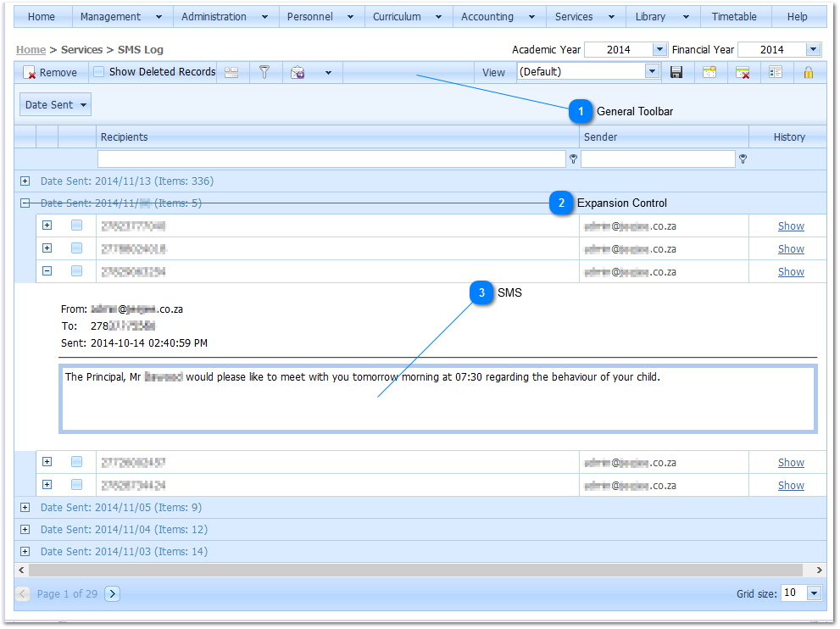Image resolution: width=840 pixels, height=629 pixels.
Task: Open the Management menu
Action: pos(121,17)
